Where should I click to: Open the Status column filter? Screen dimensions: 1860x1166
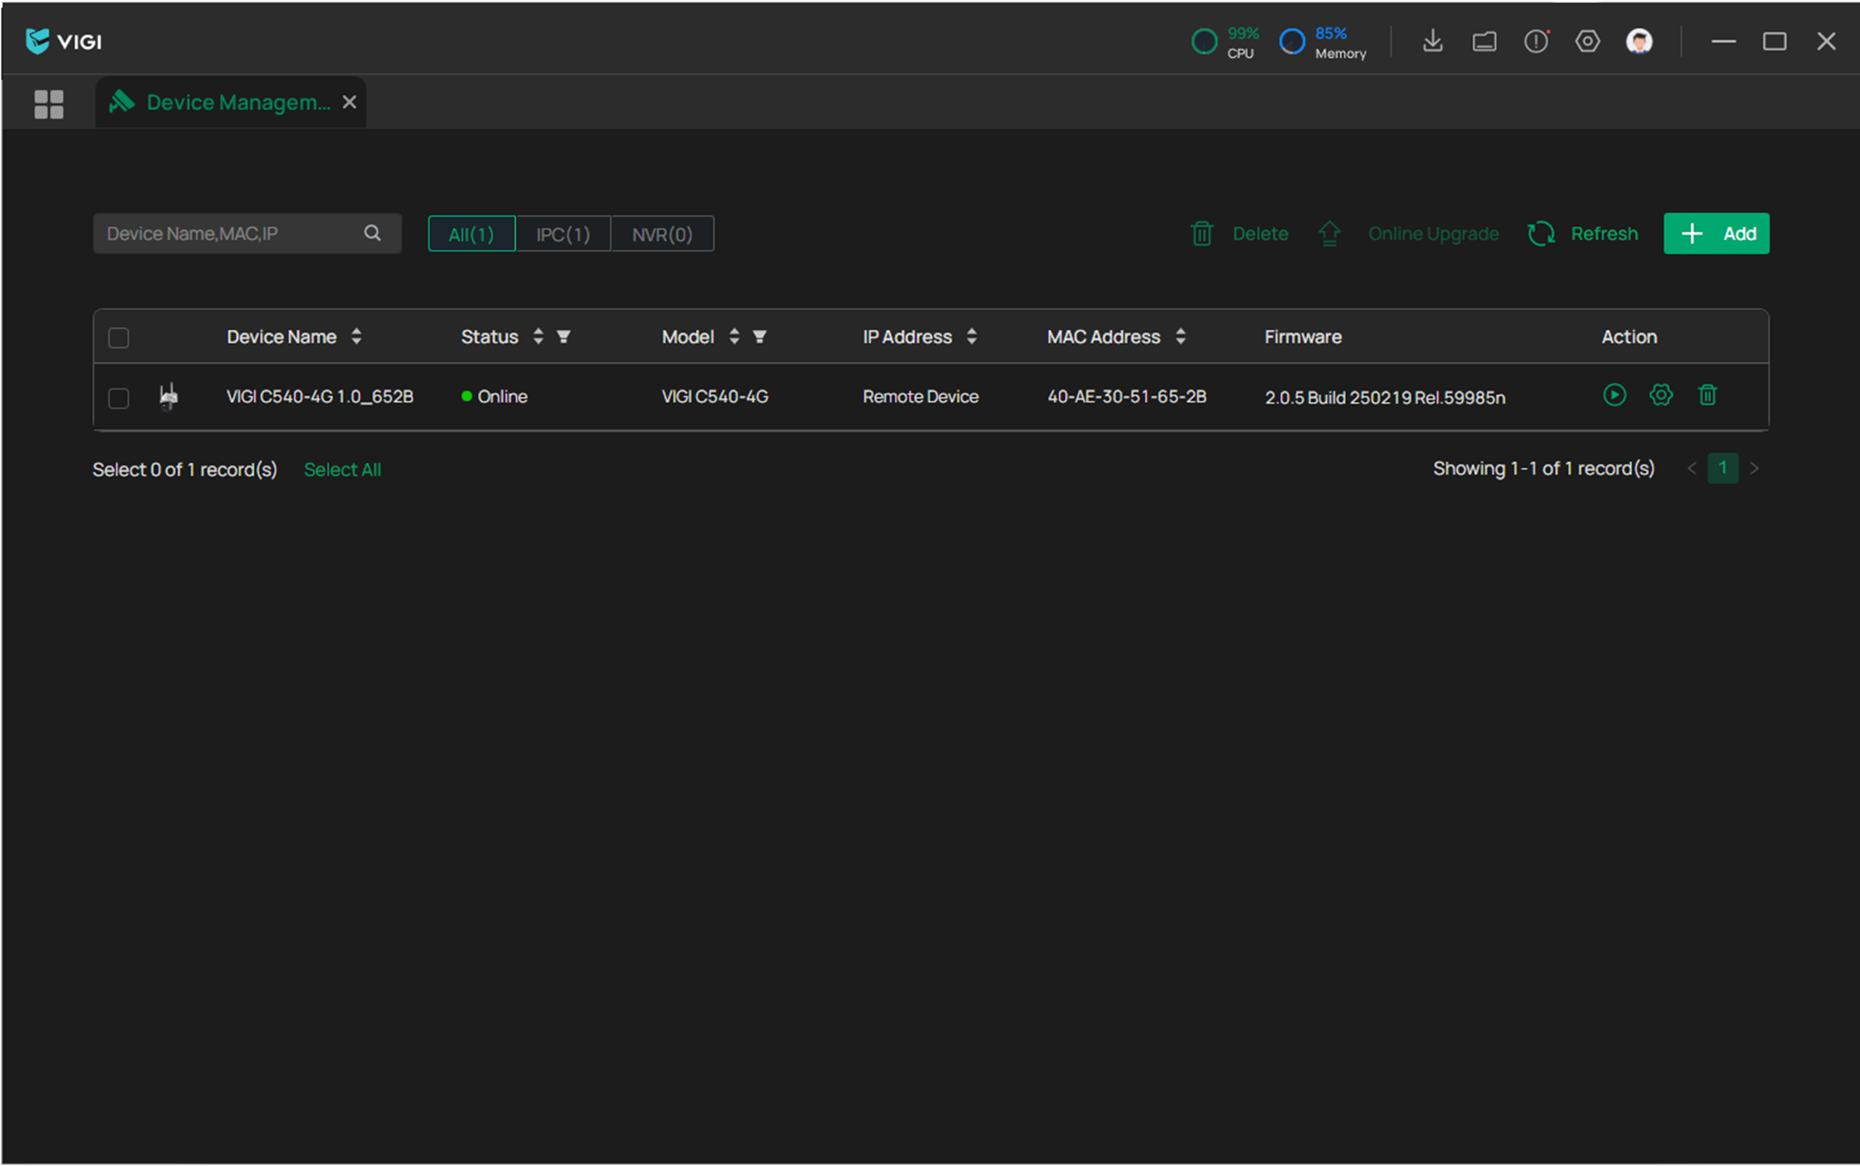pos(563,337)
